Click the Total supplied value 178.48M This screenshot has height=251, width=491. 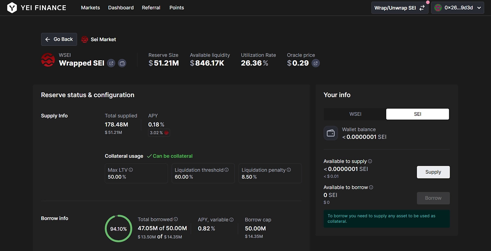pyautogui.click(x=117, y=124)
